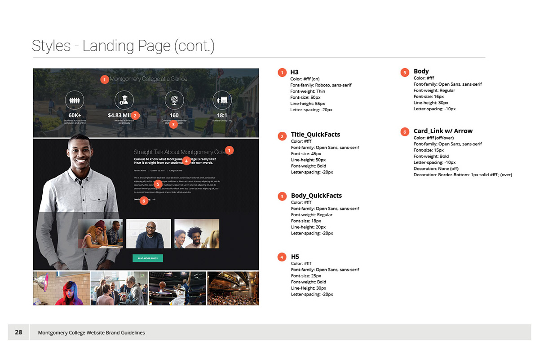
Task: Open the theater auditorium photo
Action: point(233,288)
